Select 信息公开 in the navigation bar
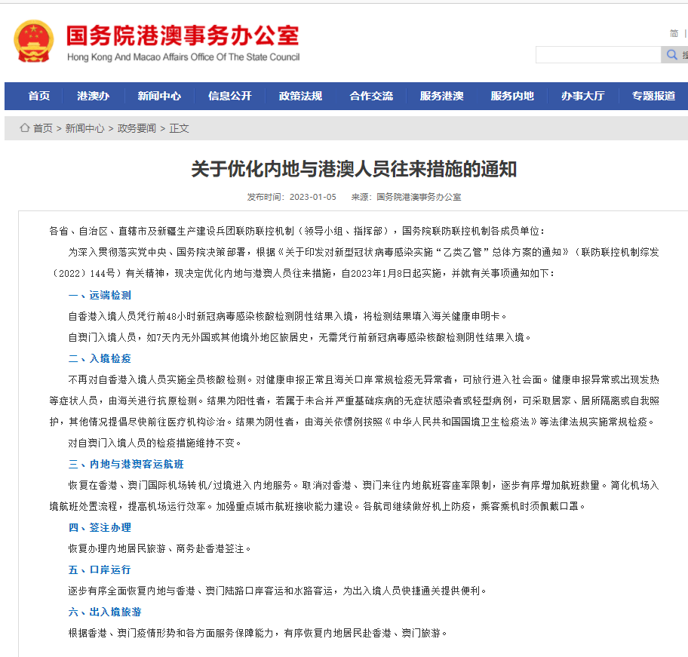This screenshot has width=688, height=657. (230, 96)
